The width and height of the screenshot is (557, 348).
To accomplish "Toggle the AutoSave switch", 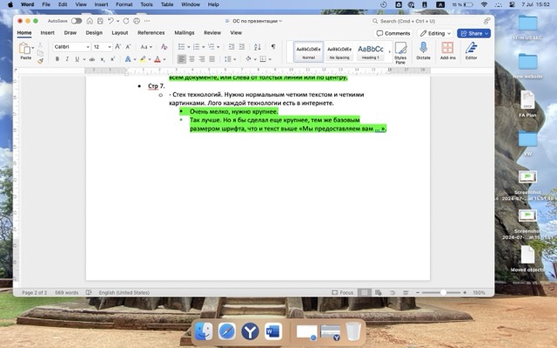I will (77, 20).
